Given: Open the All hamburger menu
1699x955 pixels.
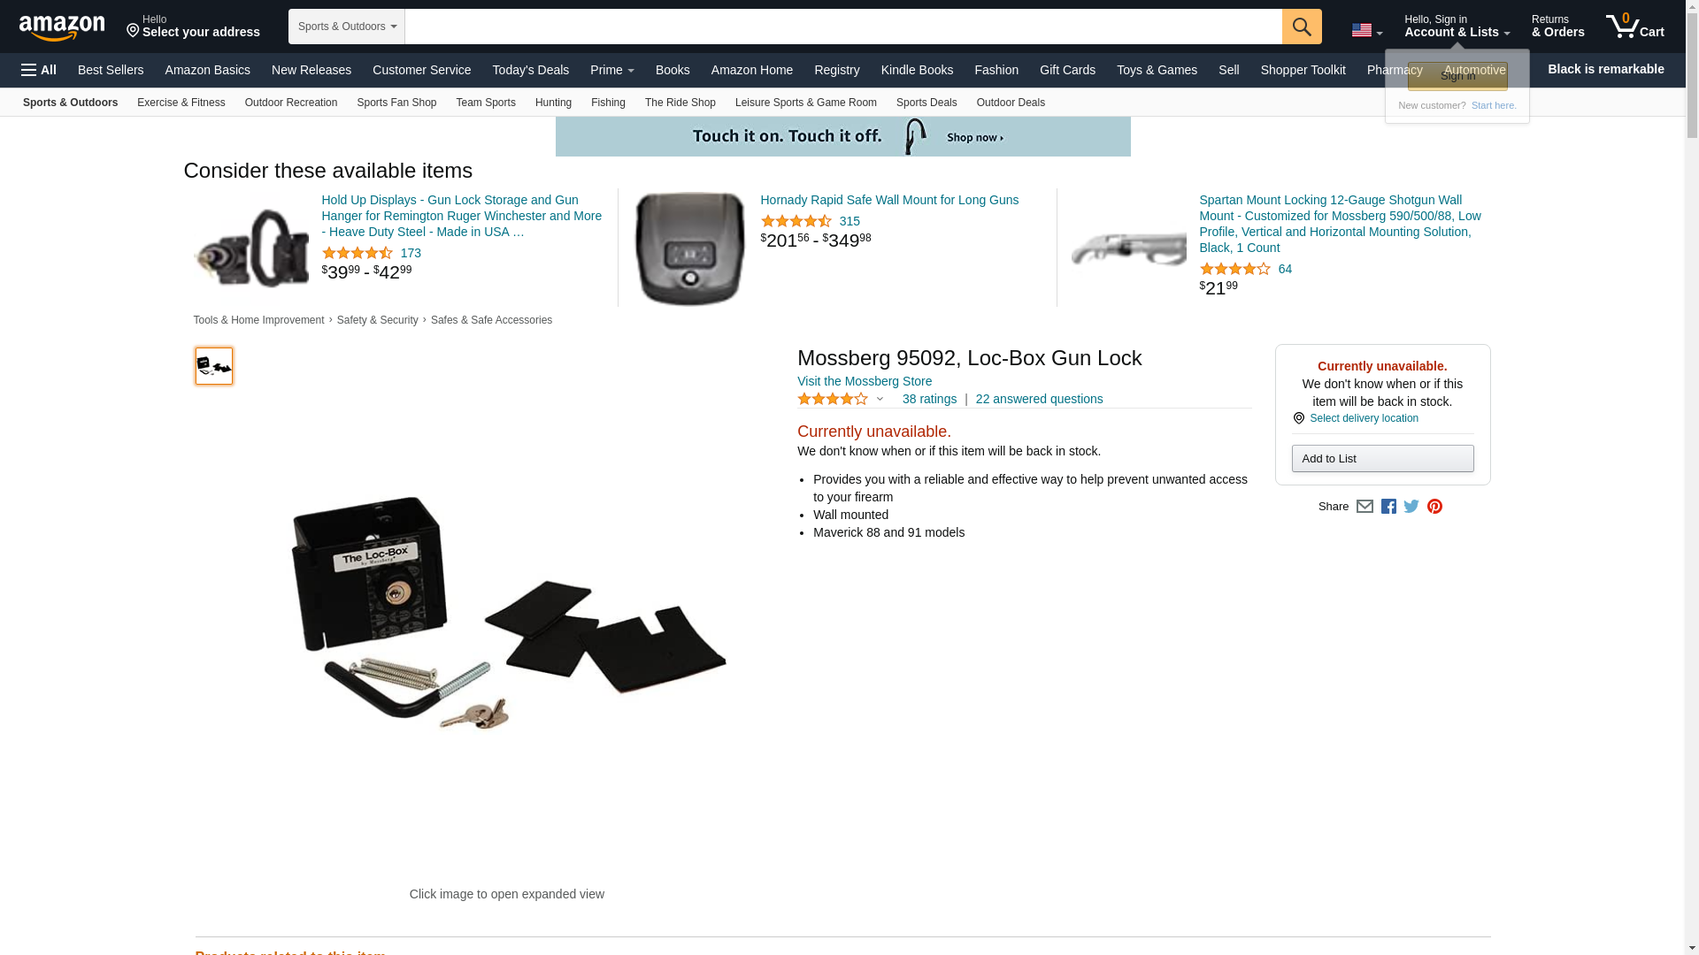Looking at the screenshot, I should click(x=39, y=70).
